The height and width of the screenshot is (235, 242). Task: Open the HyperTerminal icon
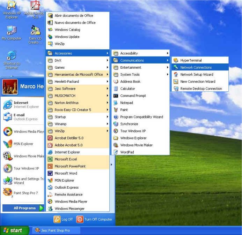176,60
